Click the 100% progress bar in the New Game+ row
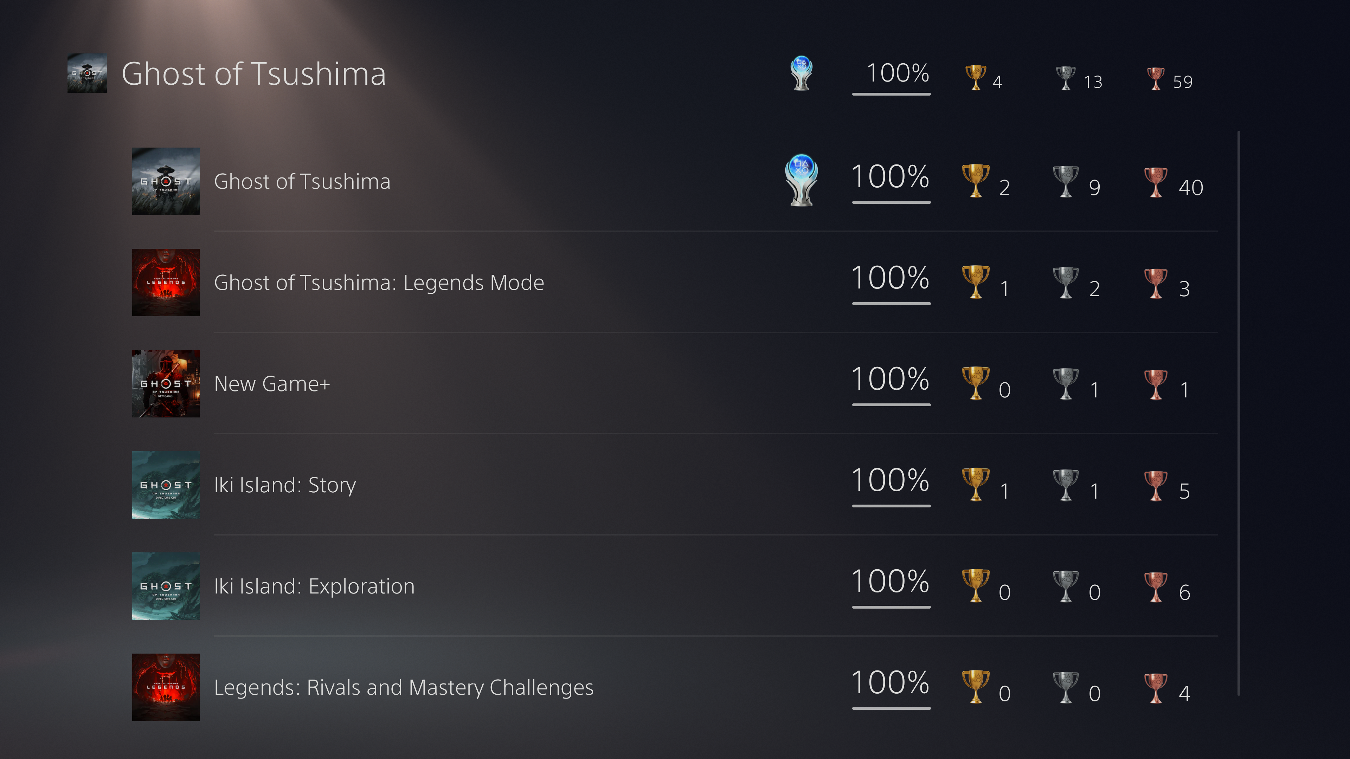This screenshot has height=759, width=1350. (891, 404)
